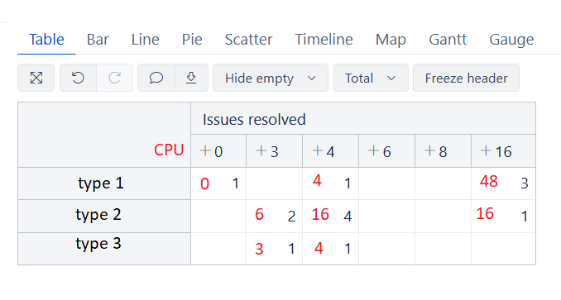Expand the plus next to column 8
The width and height of the screenshot is (561, 300).
[429, 150]
